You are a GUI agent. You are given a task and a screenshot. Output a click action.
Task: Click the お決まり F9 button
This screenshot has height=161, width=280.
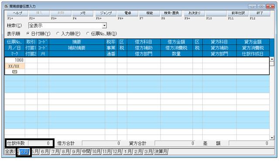point(194,13)
